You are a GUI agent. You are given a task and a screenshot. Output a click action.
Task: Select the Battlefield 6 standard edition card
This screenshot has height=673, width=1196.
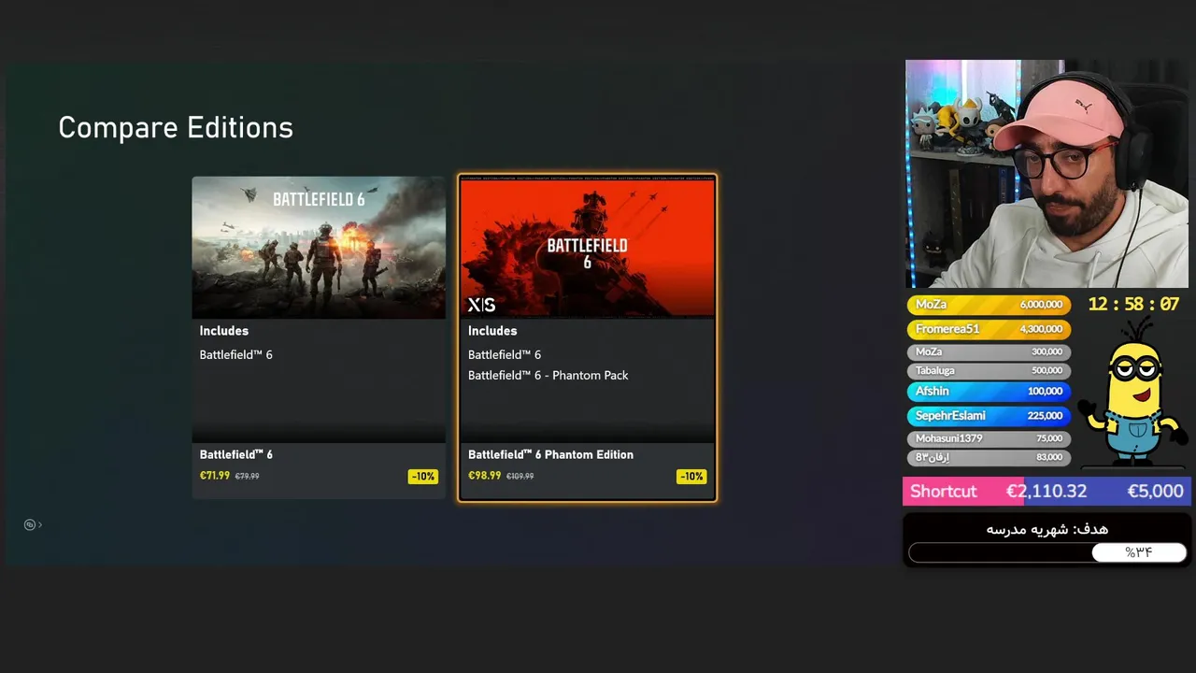point(319,337)
